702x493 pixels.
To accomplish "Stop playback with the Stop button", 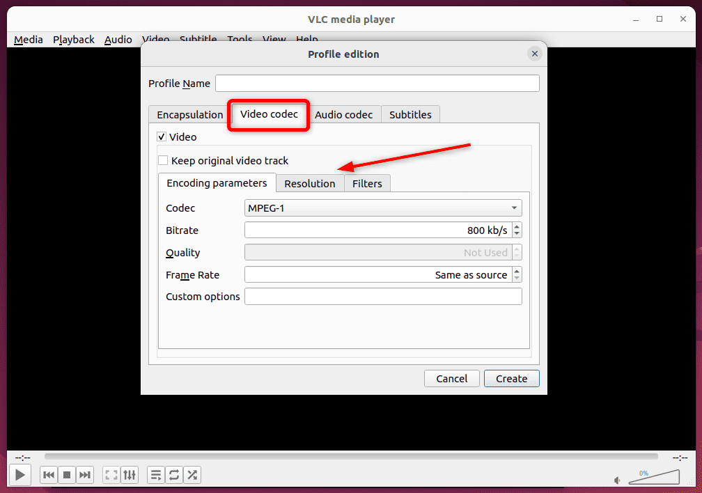I will click(67, 475).
